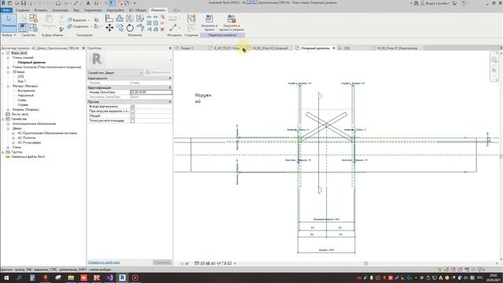The width and height of the screenshot is (503, 283).
Task: Toggle the Всегда вертикально checkbox
Action: [x=133, y=107]
